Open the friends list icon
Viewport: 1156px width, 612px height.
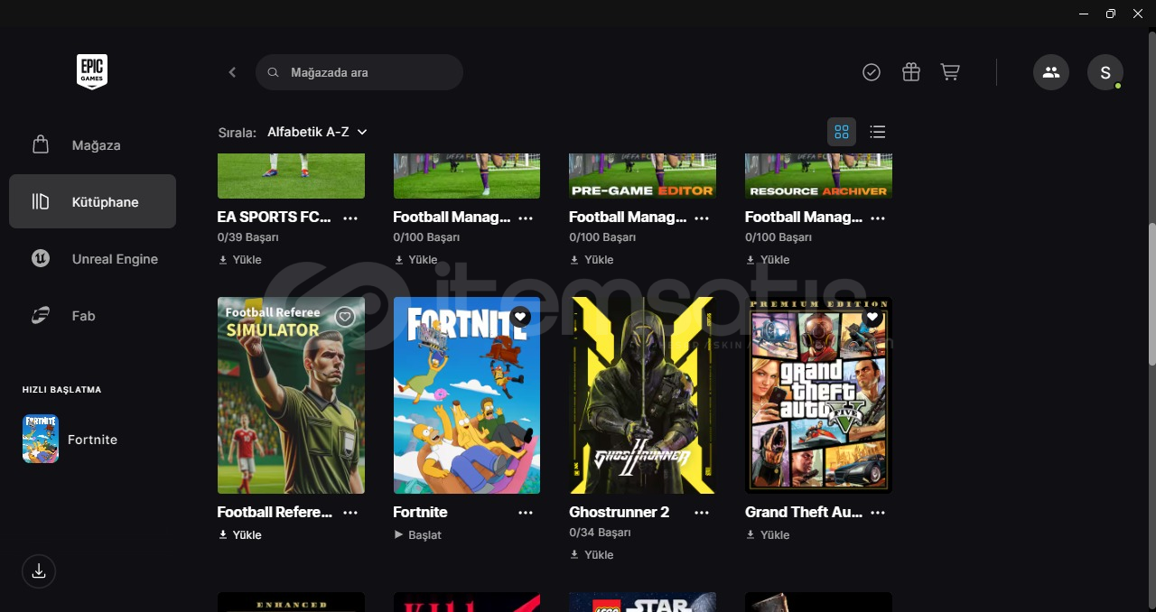pyautogui.click(x=1051, y=72)
